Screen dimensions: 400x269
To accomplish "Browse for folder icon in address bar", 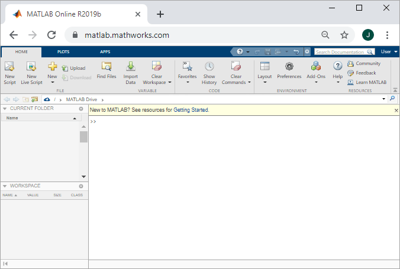I will 34,99.
